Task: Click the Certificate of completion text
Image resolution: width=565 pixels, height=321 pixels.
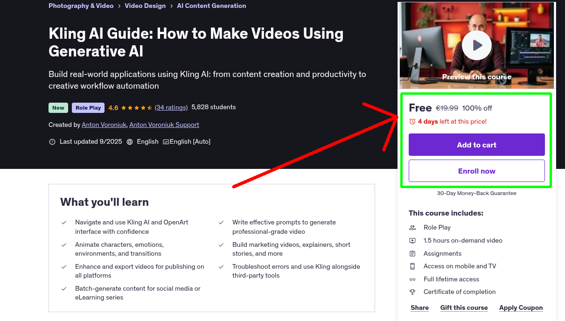Action: pos(460,292)
